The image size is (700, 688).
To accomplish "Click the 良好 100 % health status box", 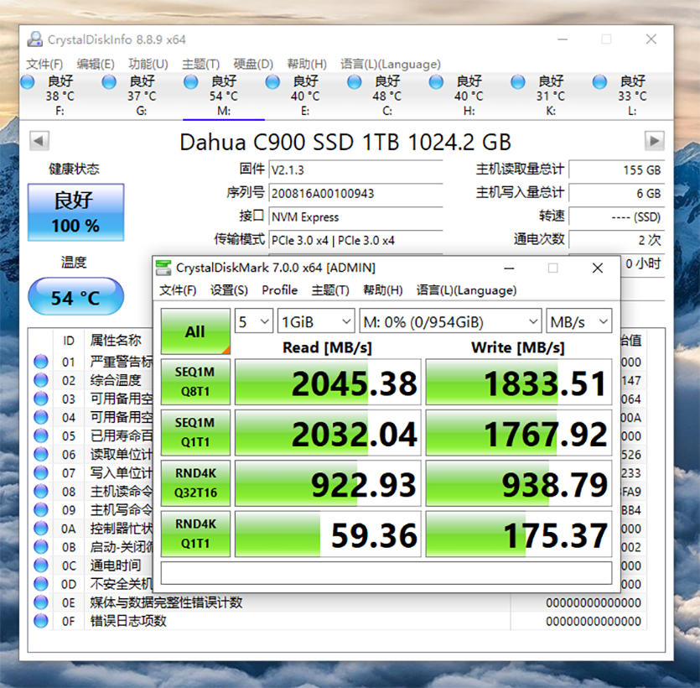I will click(x=75, y=213).
